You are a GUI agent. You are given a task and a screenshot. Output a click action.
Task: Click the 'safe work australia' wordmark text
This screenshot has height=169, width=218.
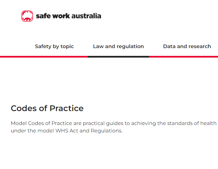[x=68, y=16]
